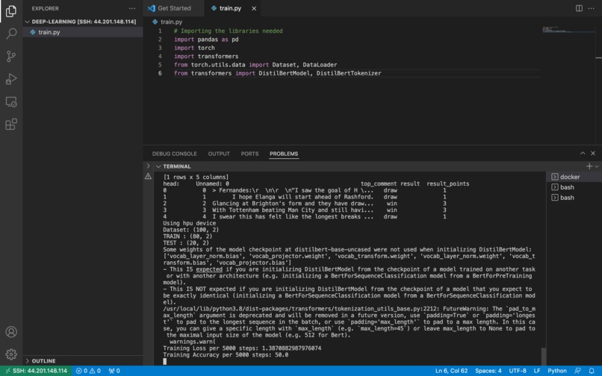Open the Source Control view
Viewport: 602px width, 376px height.
11,57
